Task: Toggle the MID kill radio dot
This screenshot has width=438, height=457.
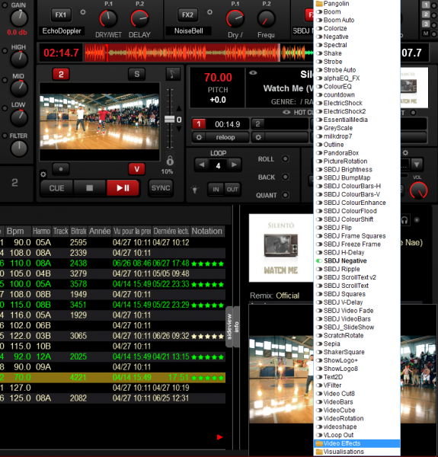Action: pos(5,80)
